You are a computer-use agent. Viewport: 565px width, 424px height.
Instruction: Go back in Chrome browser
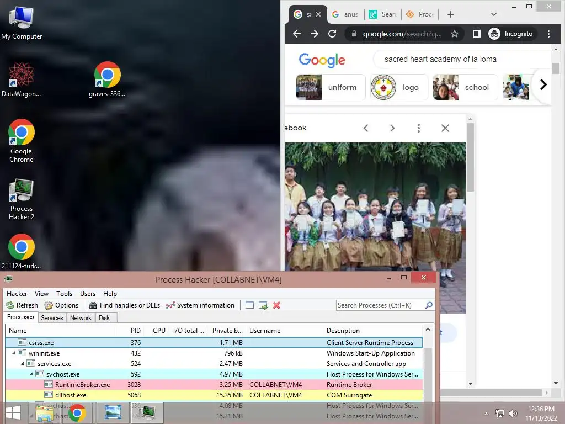297,34
